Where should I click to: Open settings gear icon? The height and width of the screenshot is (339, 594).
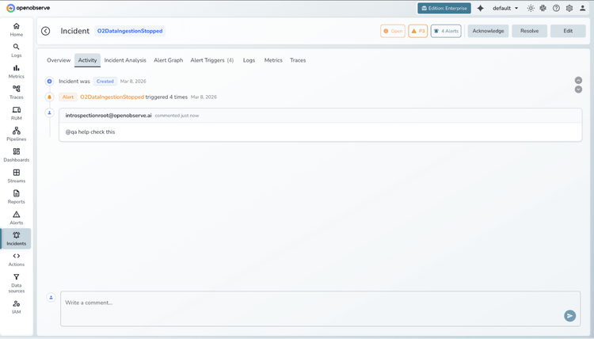coord(569,8)
